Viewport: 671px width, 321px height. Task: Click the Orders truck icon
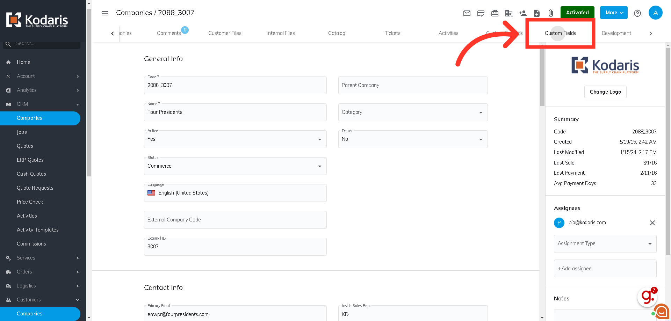click(x=8, y=272)
